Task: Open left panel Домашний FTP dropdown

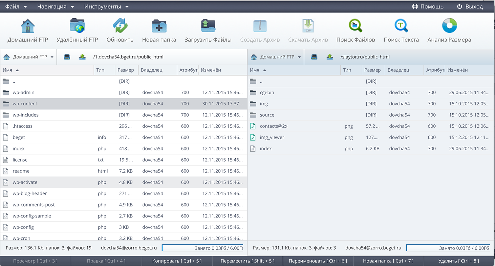Action: tap(29, 57)
